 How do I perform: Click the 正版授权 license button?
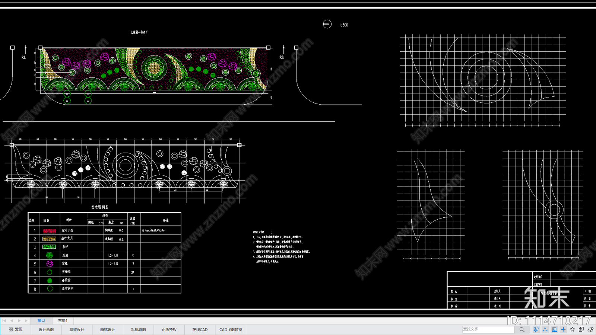(x=169, y=329)
